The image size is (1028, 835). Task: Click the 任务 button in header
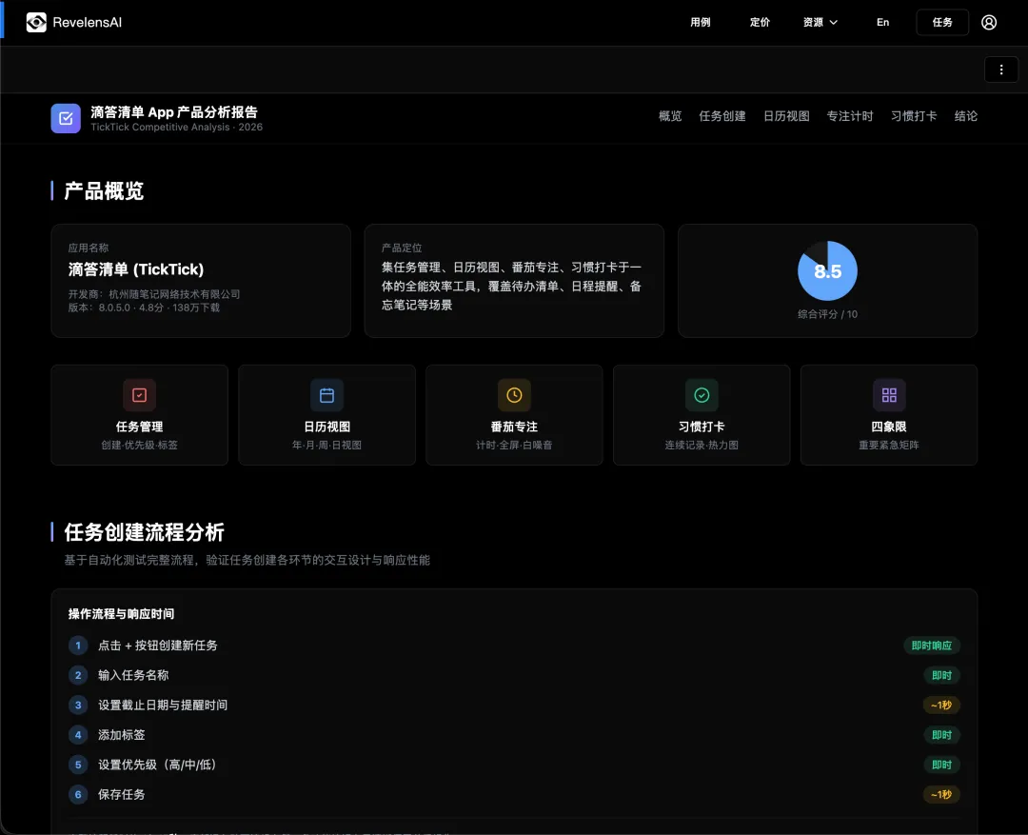[x=942, y=22]
